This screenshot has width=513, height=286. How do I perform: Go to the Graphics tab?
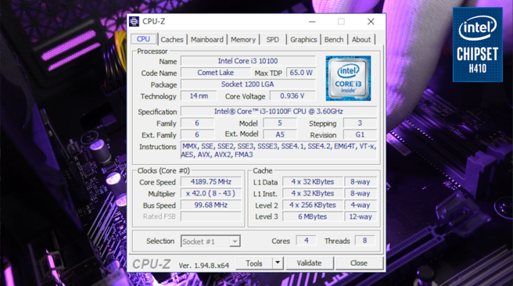303,40
